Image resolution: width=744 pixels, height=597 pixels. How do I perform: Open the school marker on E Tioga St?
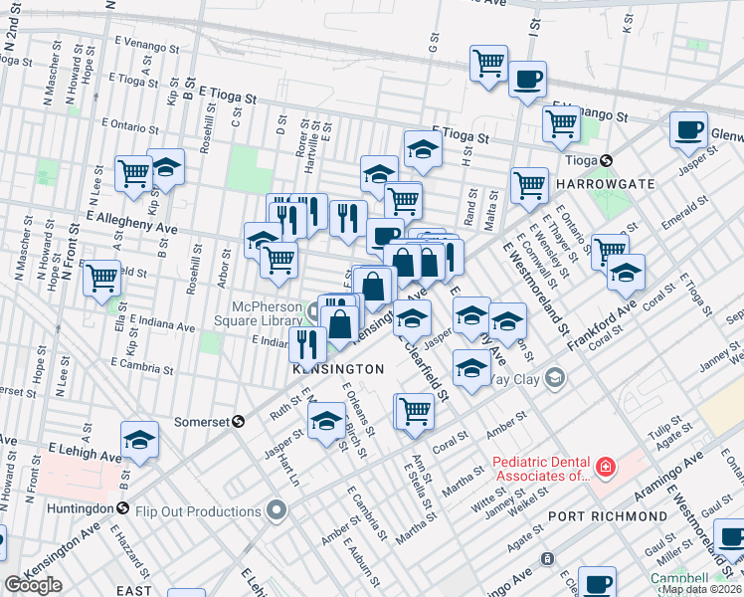click(424, 149)
